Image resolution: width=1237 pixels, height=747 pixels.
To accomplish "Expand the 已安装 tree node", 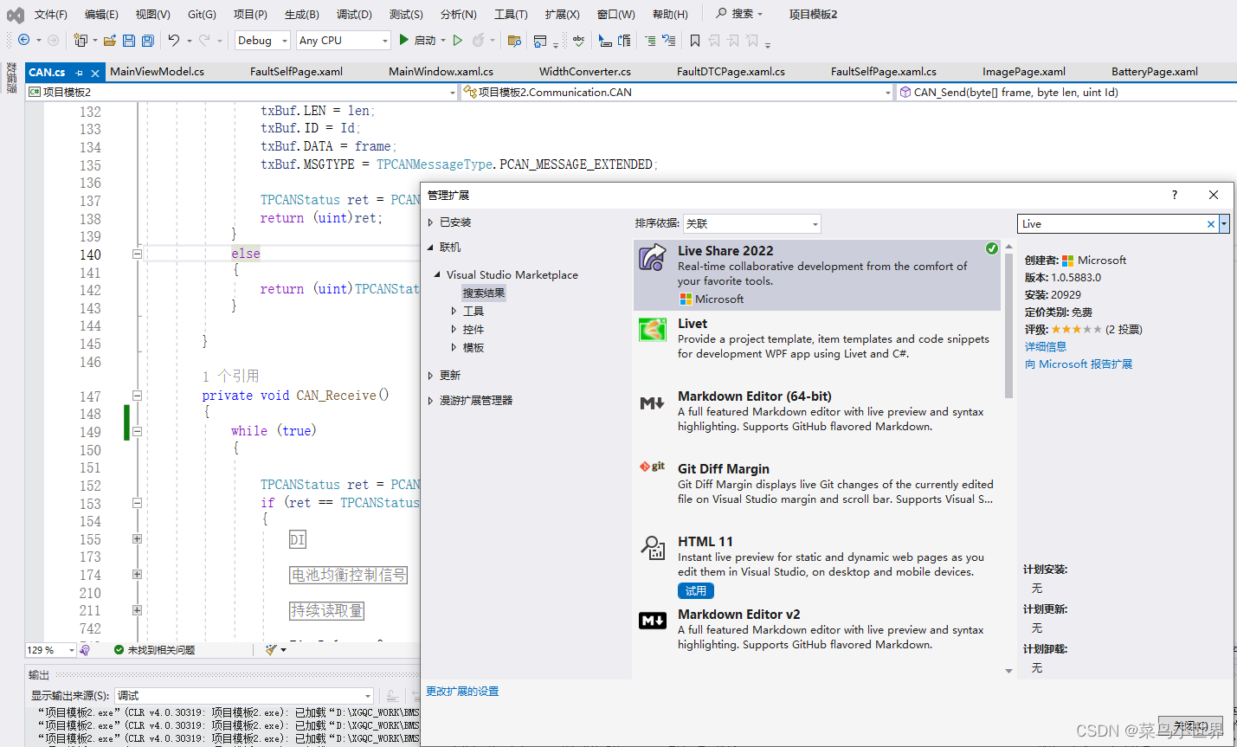I will coord(430,222).
